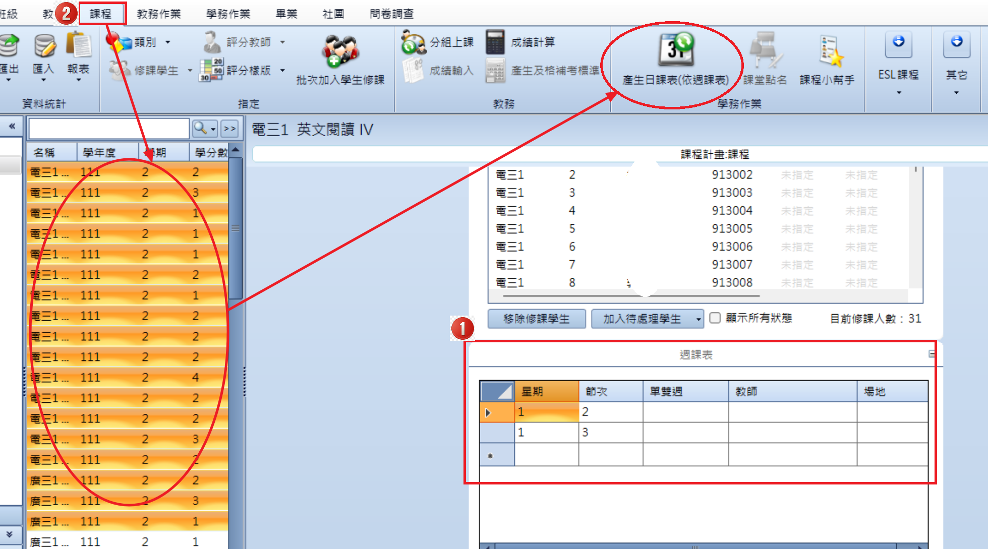Click the new-row asterisk row header
The image size is (988, 549).
[497, 456]
